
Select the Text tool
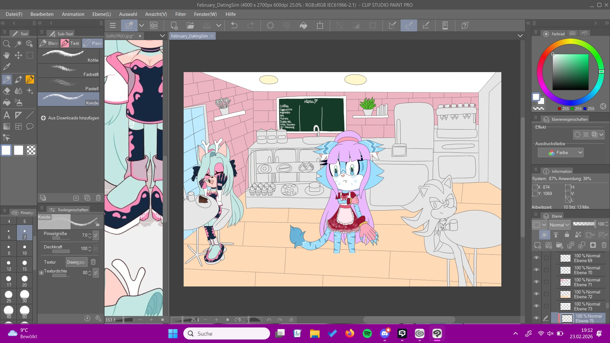click(x=7, y=115)
